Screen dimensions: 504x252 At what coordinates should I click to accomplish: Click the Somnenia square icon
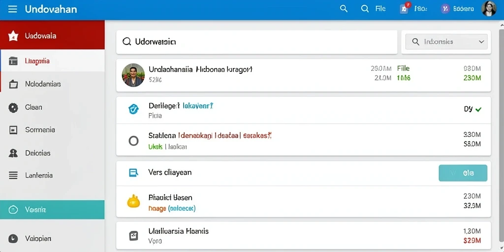click(13, 130)
